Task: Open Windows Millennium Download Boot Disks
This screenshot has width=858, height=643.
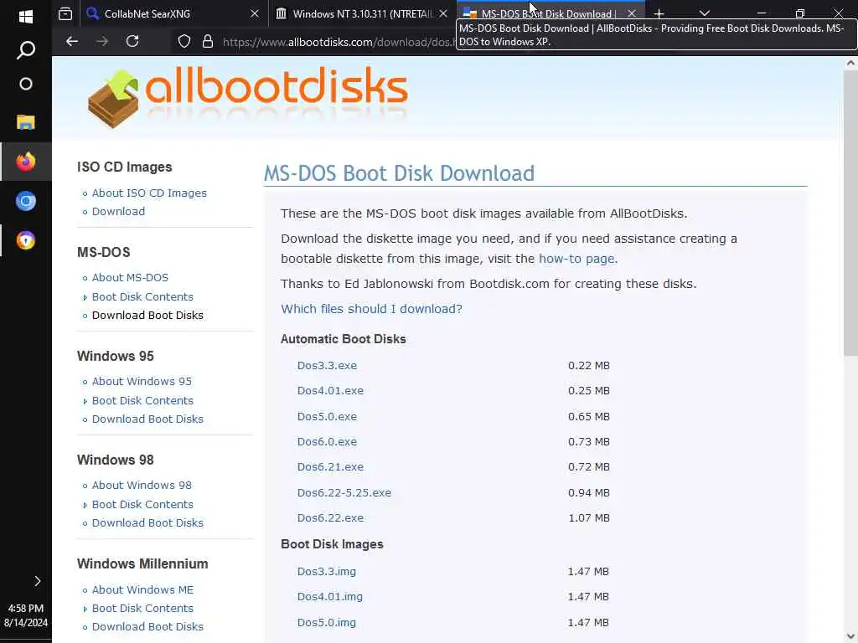Action: coord(147,627)
